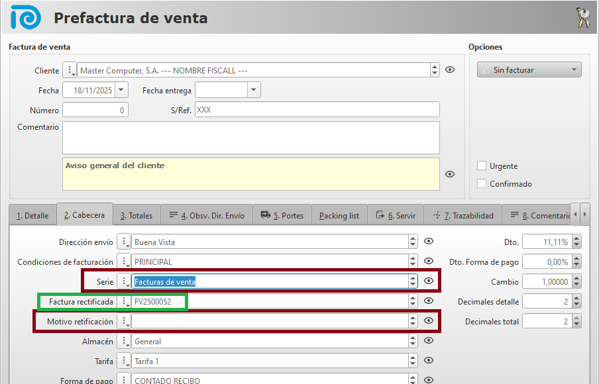The height and width of the screenshot is (384, 599).
Task: Switch to the 1. Detalle tab
Action: coord(32,216)
